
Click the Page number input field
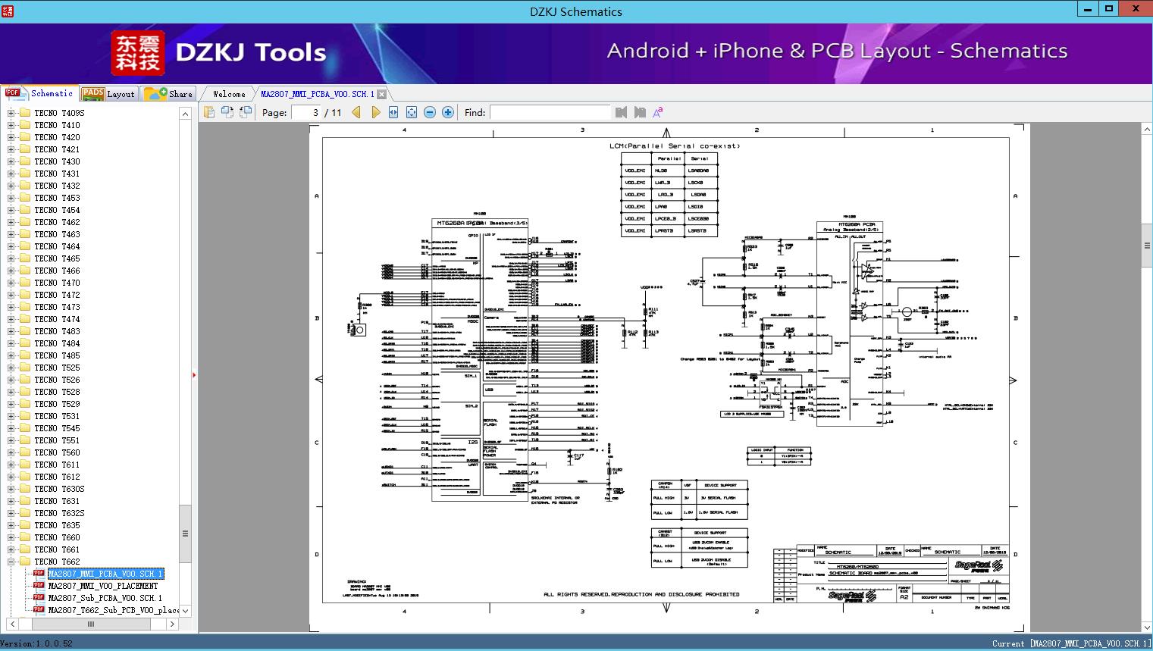[x=307, y=112]
